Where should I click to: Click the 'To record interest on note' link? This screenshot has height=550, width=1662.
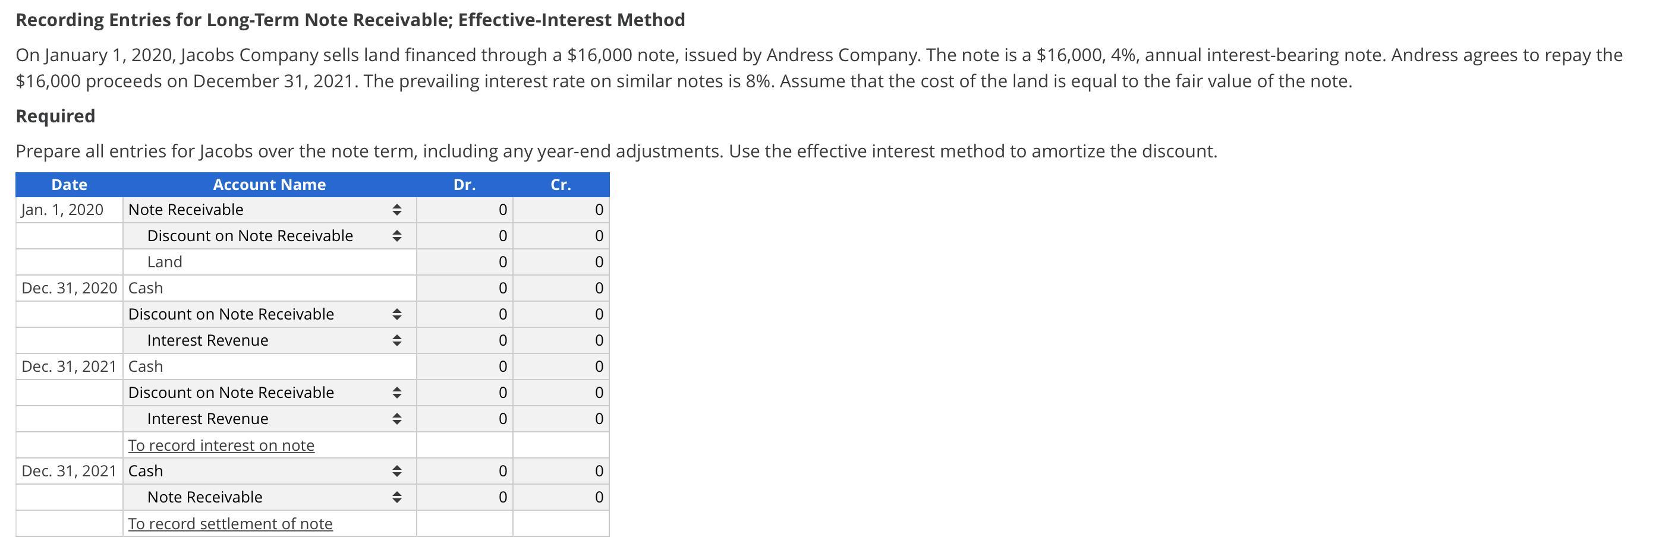221,445
